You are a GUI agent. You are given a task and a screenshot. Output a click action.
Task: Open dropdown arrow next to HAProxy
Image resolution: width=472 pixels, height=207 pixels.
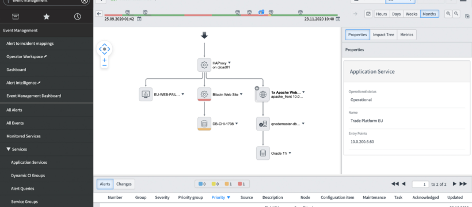[x=229, y=63]
